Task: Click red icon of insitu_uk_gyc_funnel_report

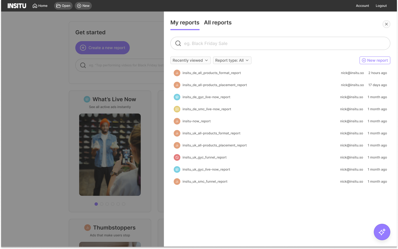Action: coord(177,157)
